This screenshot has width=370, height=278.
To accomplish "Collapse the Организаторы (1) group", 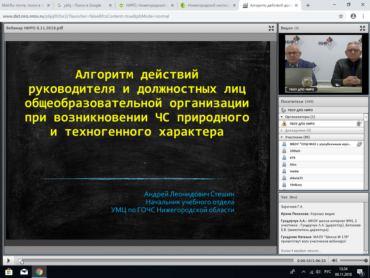I will click(282, 117).
